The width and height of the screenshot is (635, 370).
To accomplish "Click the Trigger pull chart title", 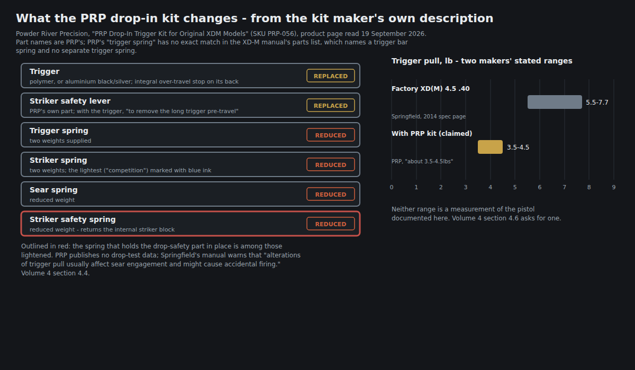I will pos(482,61).
